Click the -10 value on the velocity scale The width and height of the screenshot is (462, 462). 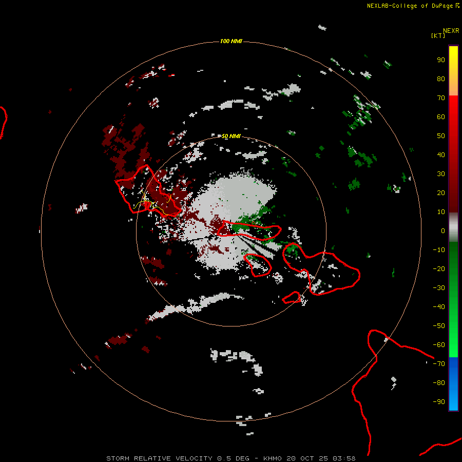click(439, 250)
